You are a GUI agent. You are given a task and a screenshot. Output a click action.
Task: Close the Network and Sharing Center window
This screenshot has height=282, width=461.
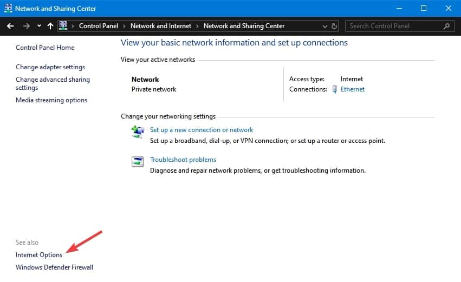[x=449, y=8]
